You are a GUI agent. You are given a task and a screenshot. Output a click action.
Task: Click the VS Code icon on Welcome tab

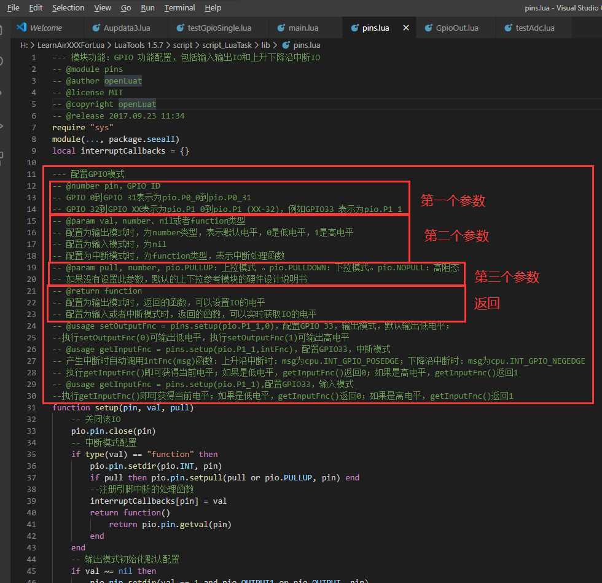coord(21,27)
